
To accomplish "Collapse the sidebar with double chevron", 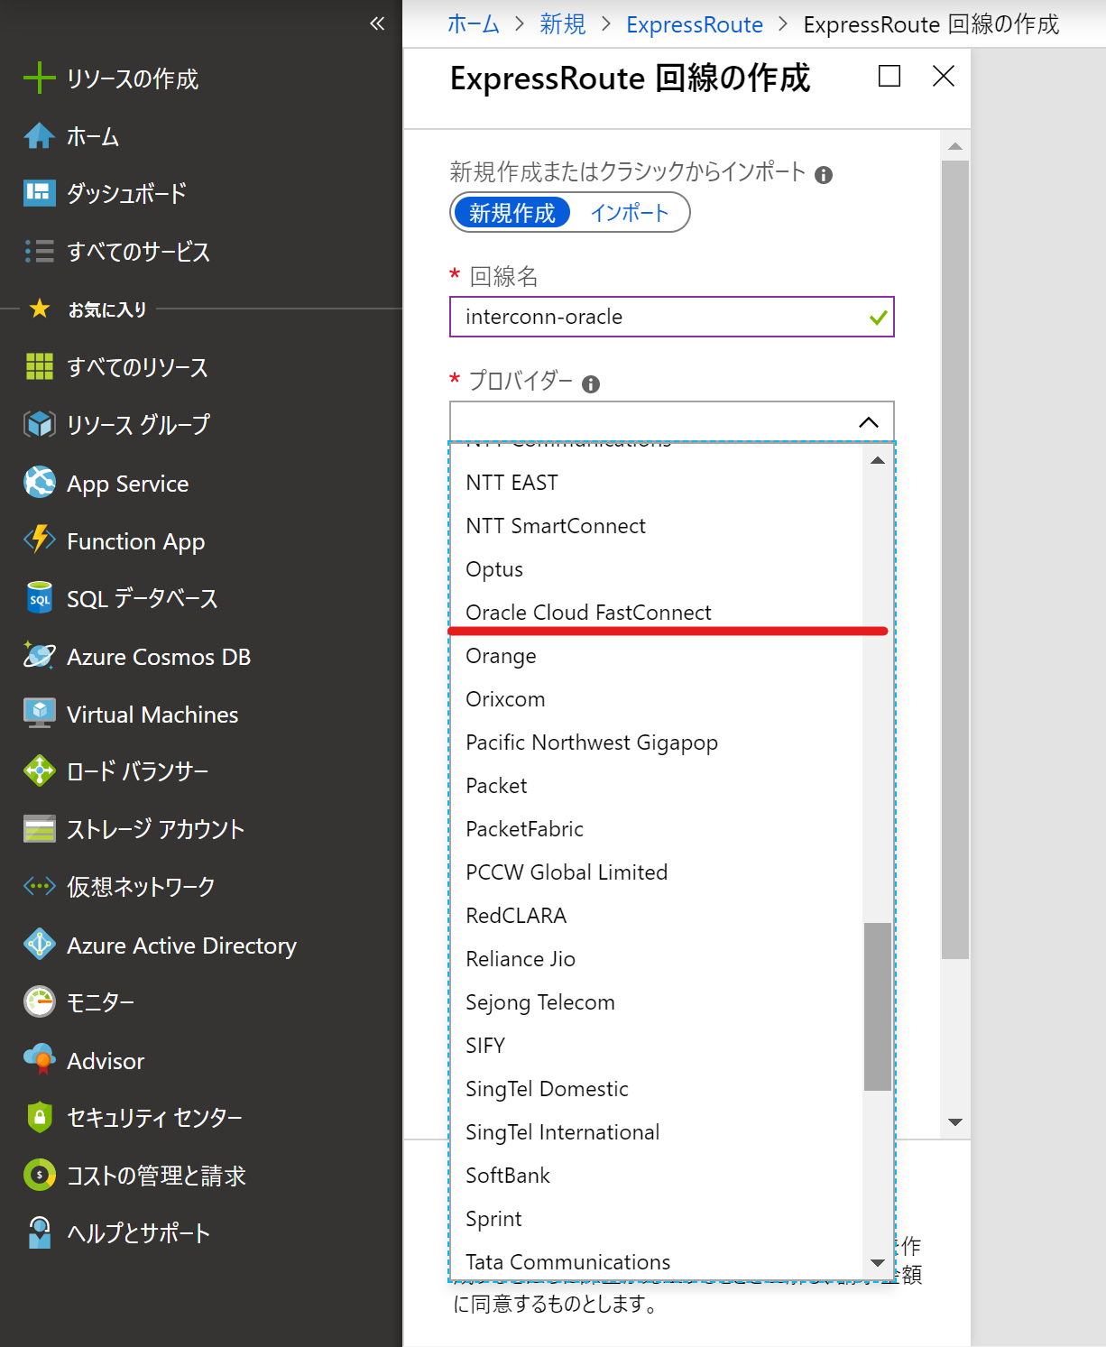I will [x=377, y=23].
